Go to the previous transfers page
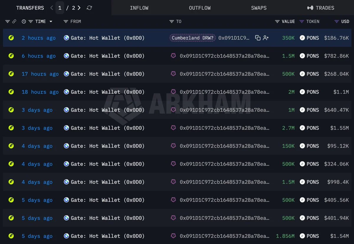354x244 pixels. pos(52,8)
